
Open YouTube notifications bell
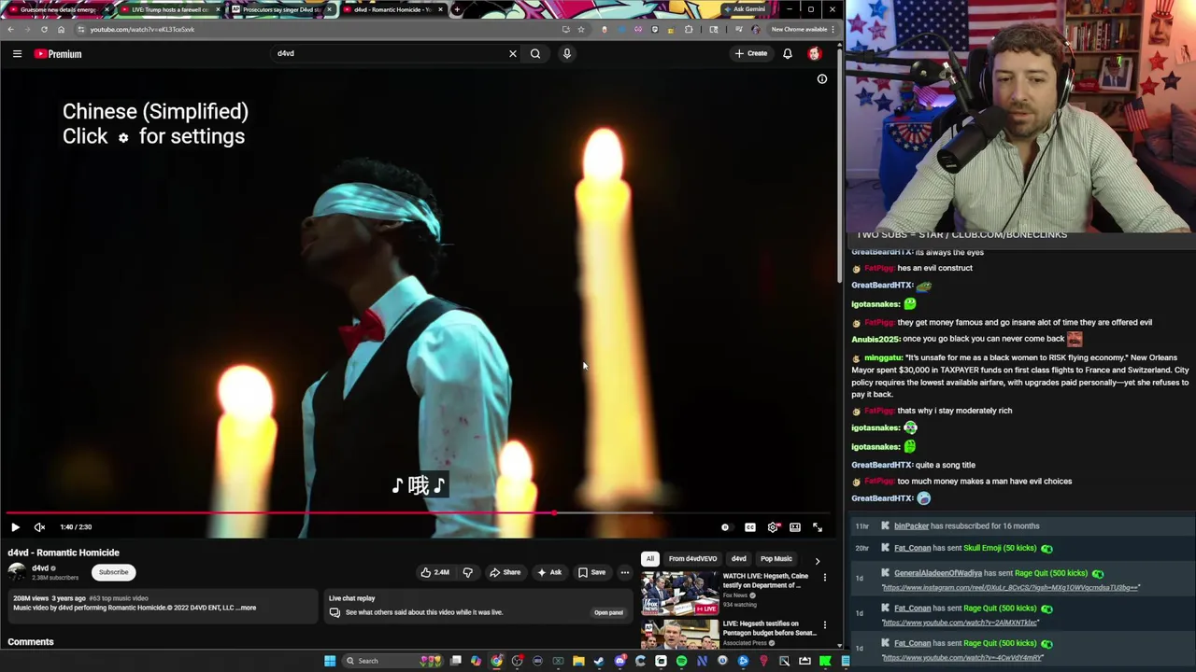[788, 54]
